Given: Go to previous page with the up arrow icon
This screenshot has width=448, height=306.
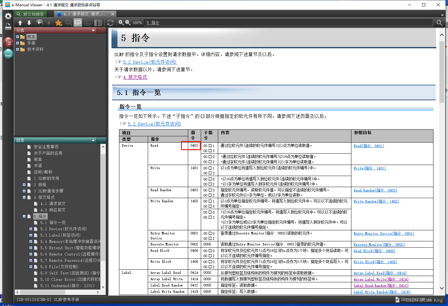Looking at the screenshot, I should pyautogui.click(x=20, y=22).
